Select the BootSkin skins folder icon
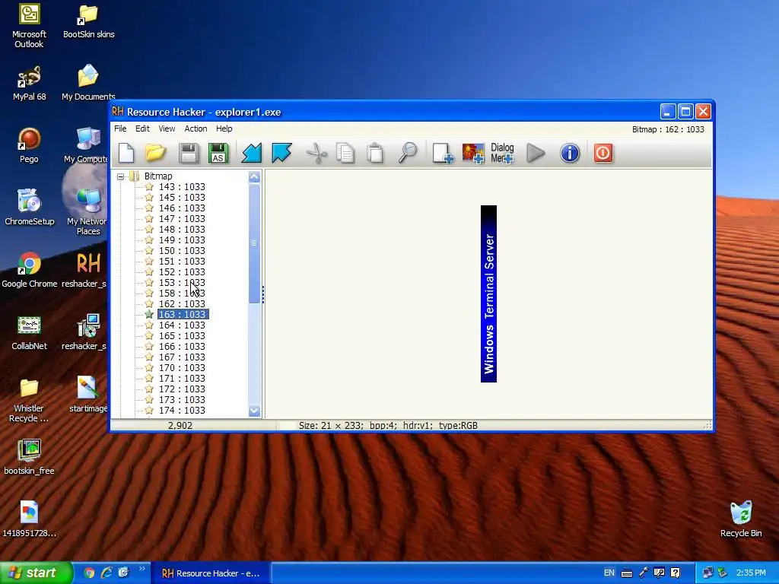The height and width of the screenshot is (584, 779). tap(88, 21)
